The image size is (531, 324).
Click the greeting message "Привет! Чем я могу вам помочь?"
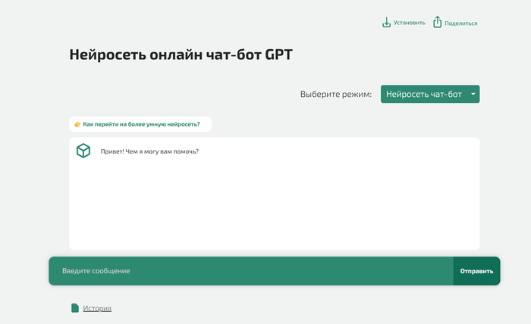pyautogui.click(x=149, y=151)
